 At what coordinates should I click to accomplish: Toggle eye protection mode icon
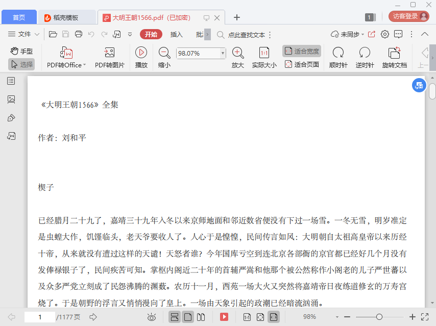[152, 317]
